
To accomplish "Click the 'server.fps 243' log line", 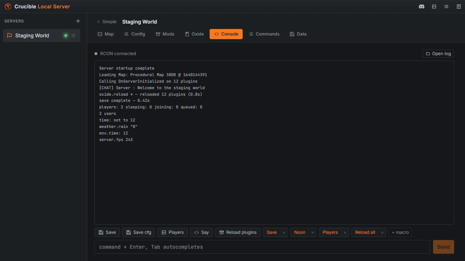I will coord(116,140).
